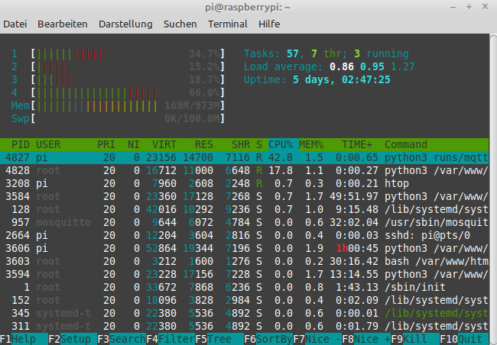Open the Suchen menu
Viewport: 497px width, 345px height.
(180, 24)
